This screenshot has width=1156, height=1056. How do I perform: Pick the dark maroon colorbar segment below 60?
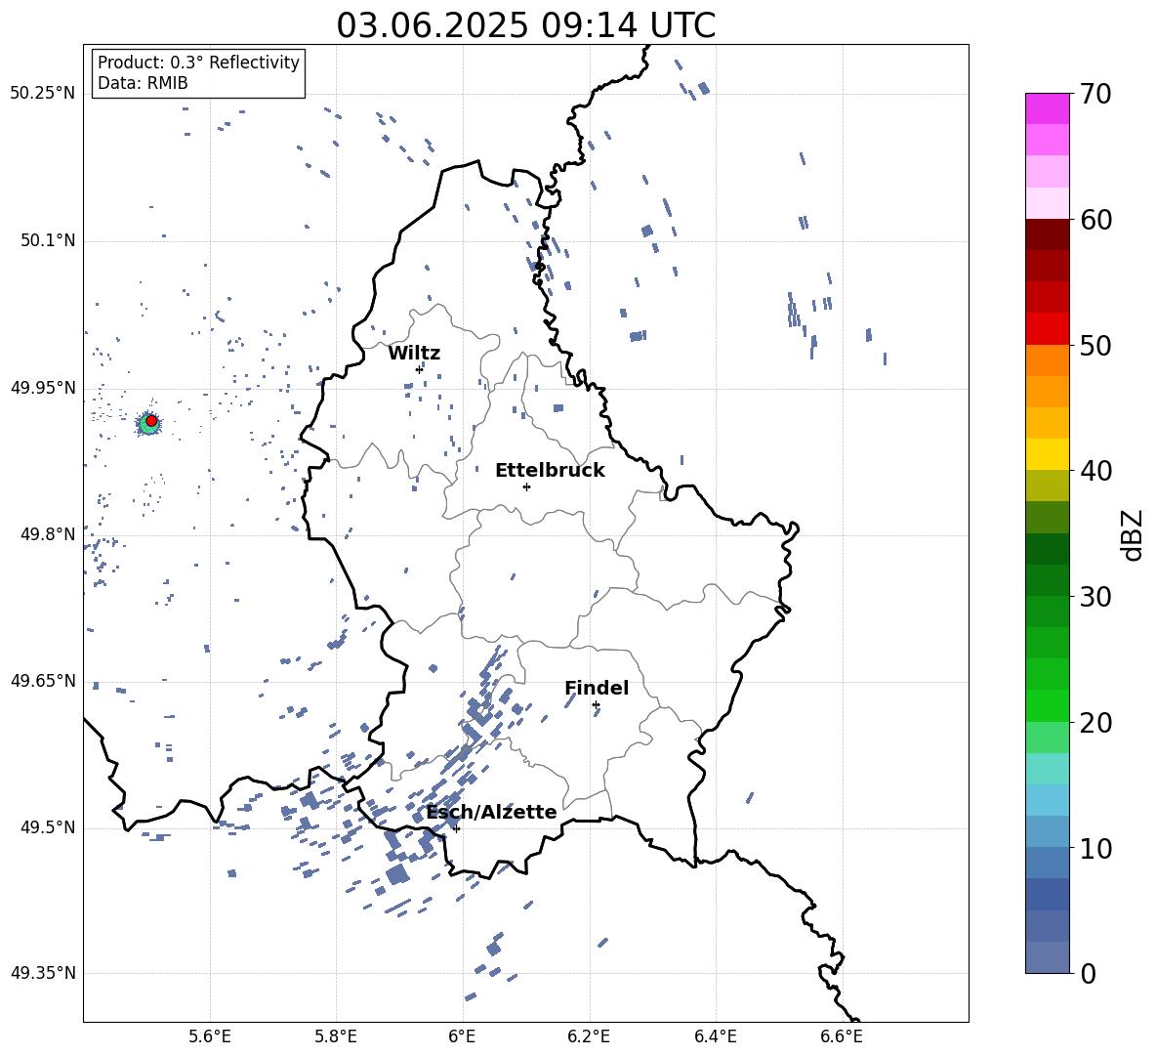(x=1048, y=234)
